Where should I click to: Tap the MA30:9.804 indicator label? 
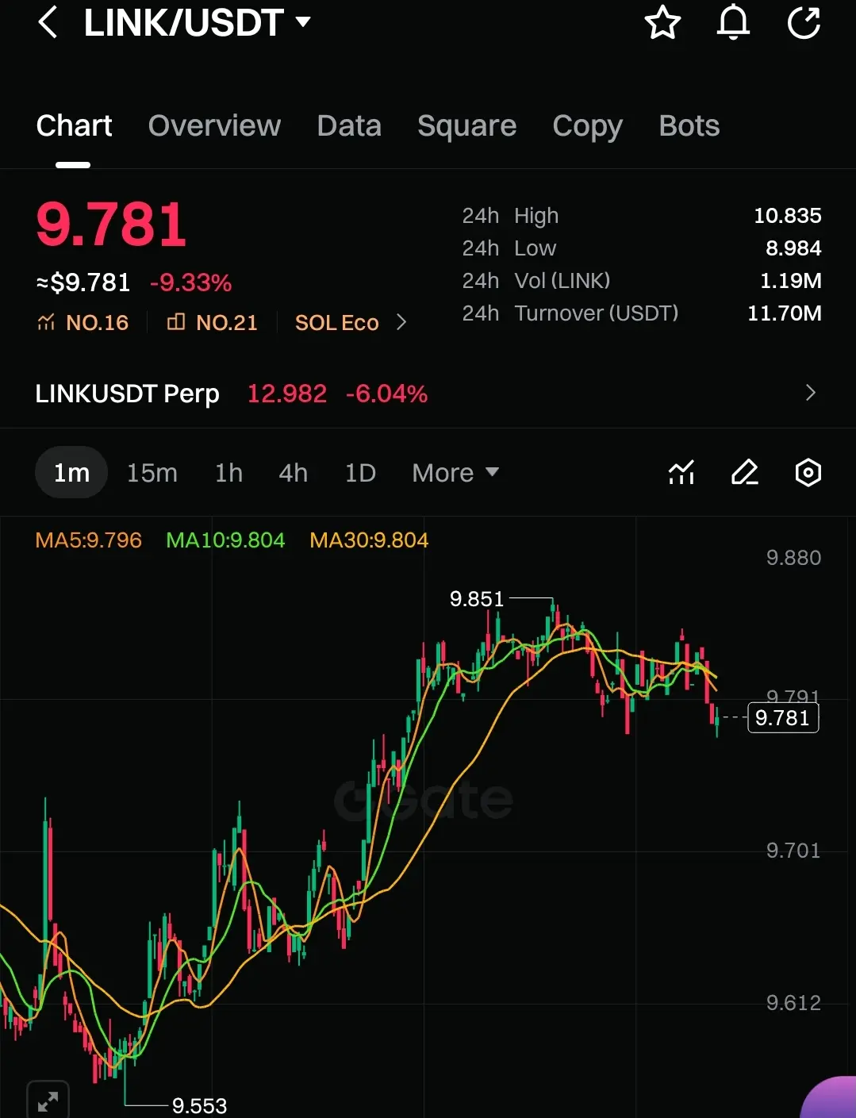click(369, 540)
